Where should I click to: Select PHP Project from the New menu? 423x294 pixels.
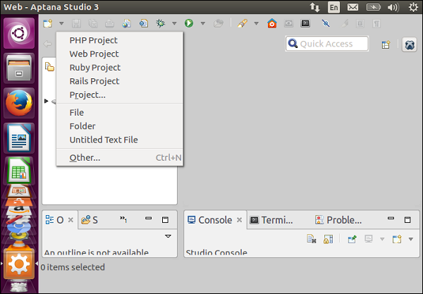point(93,40)
